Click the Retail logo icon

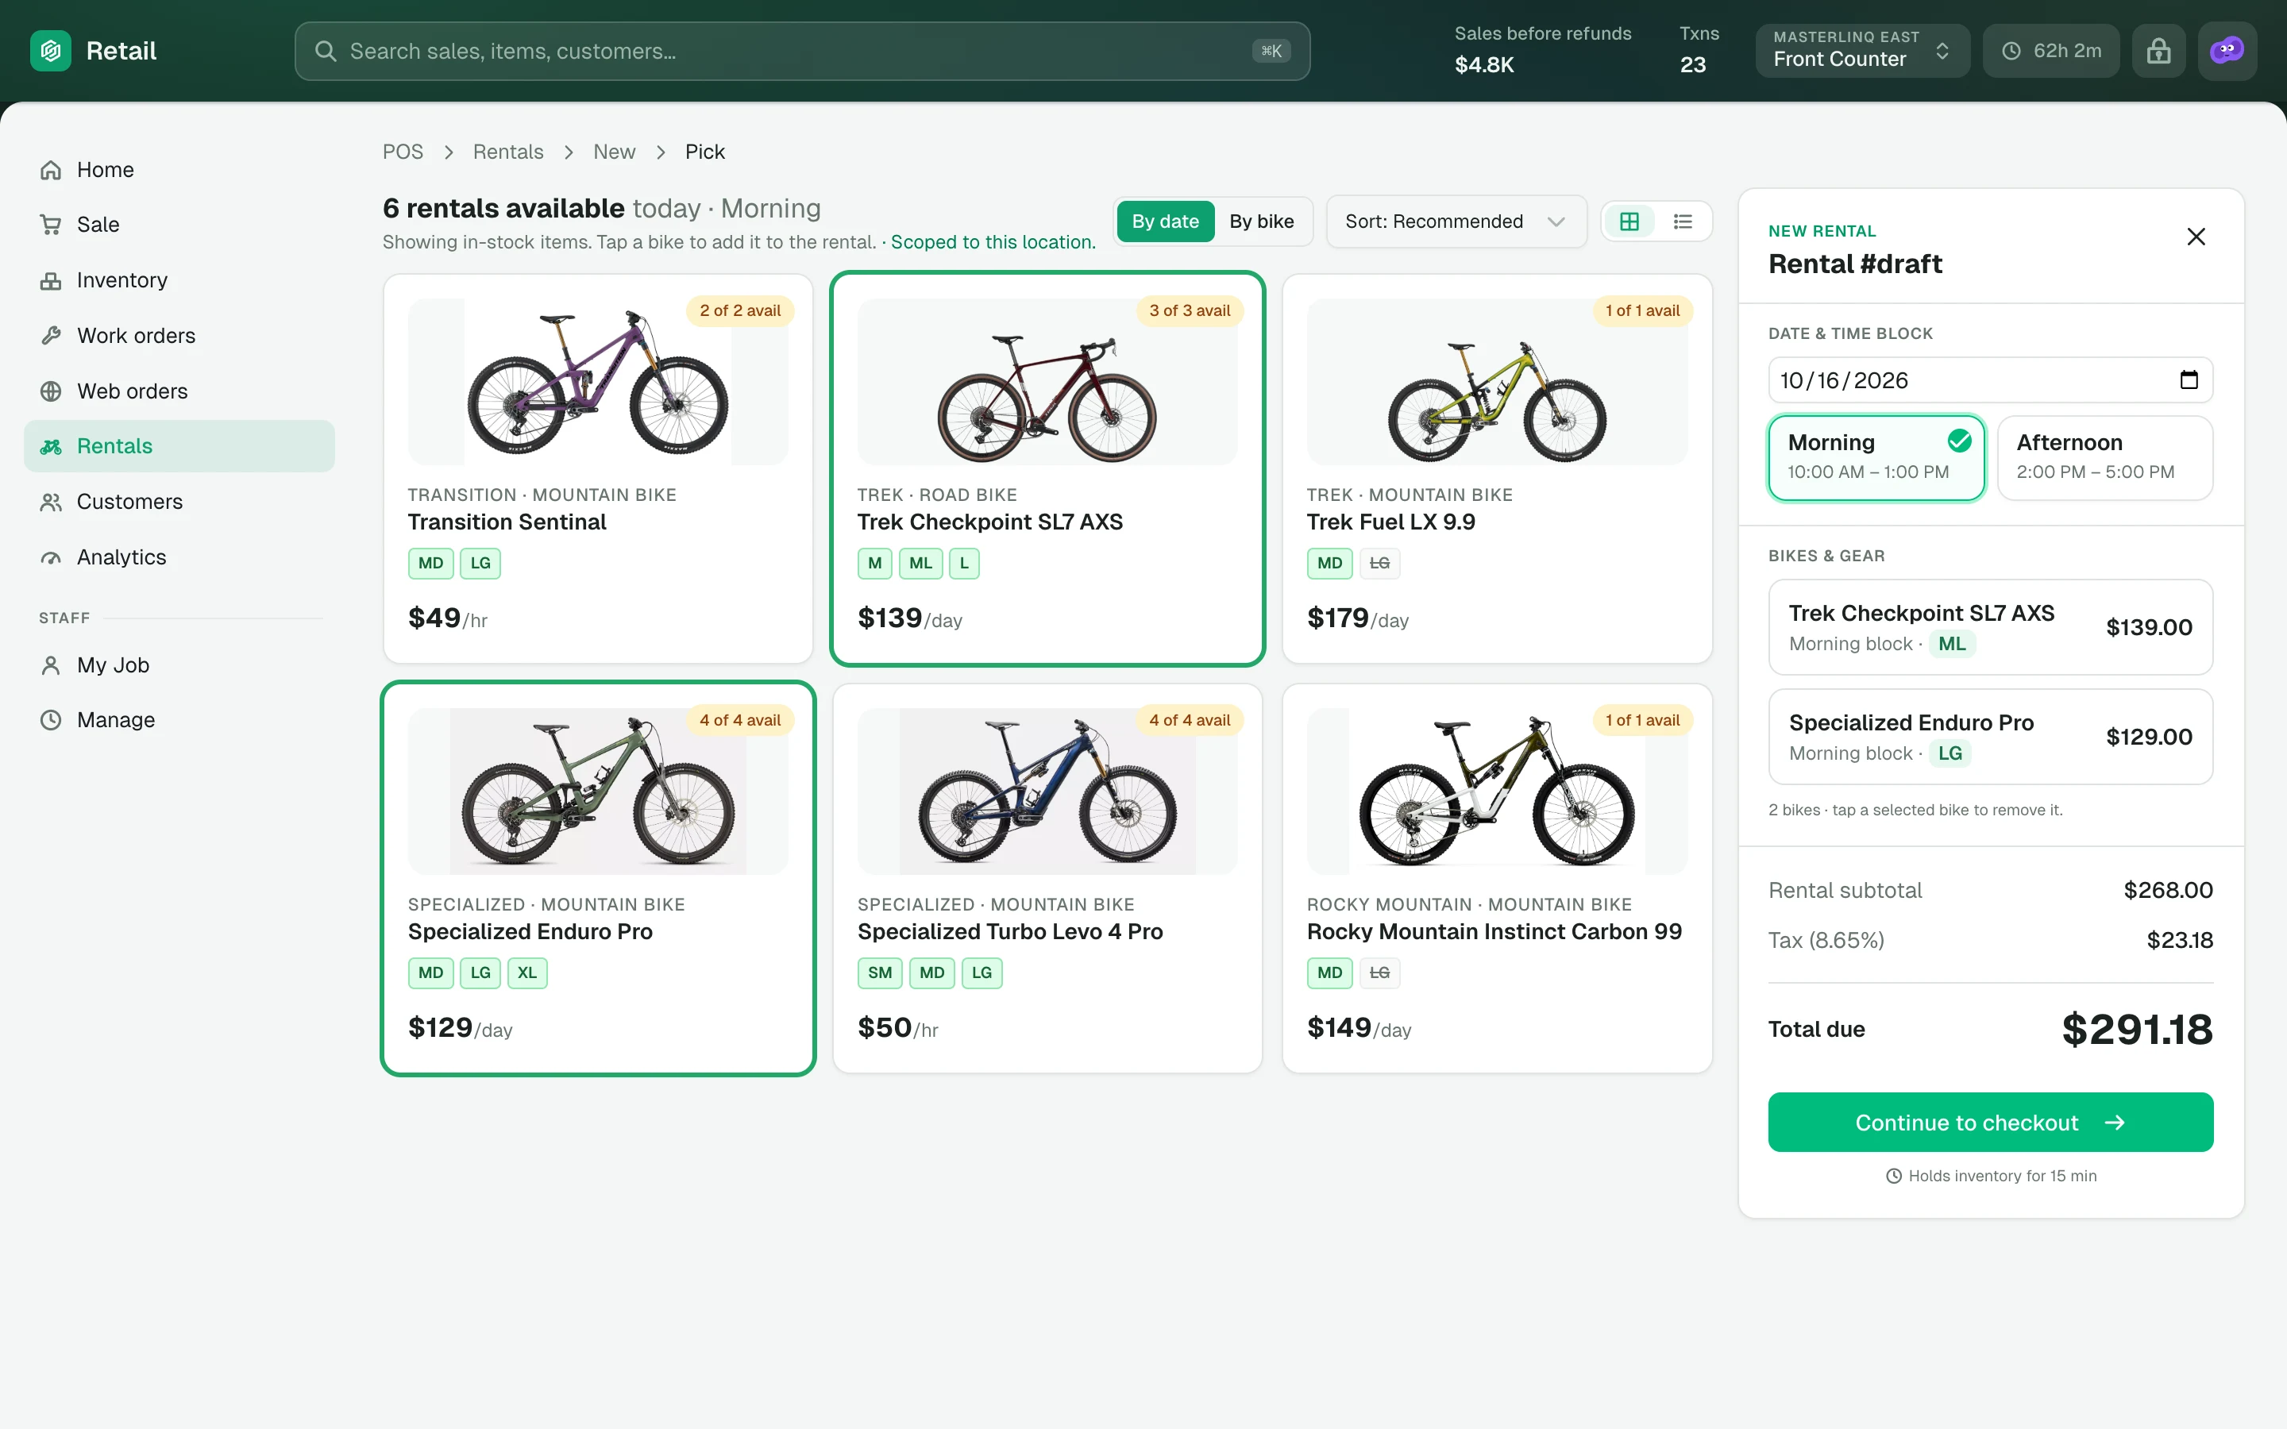[50, 51]
